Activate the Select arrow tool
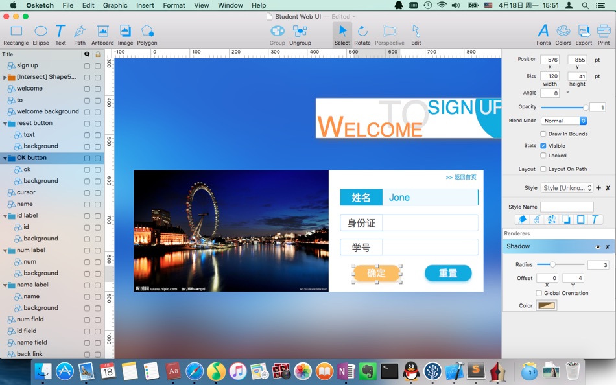This screenshot has width=616, height=385. [342, 35]
